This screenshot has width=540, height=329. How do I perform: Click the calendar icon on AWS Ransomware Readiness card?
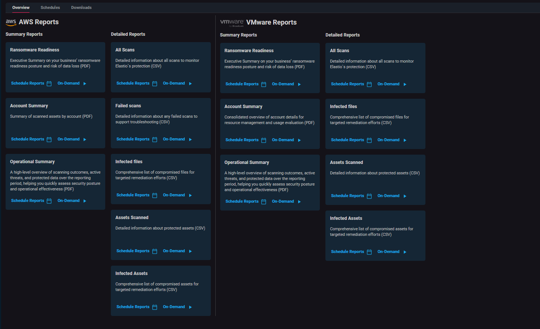click(x=49, y=83)
